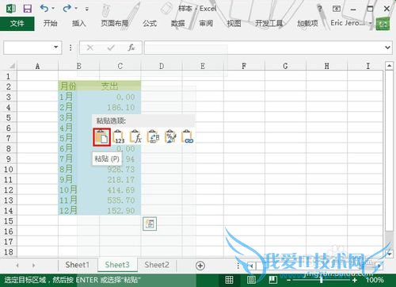Screen dimensions: 396x287
Task: Click inside the formula bar input
Action: click(x=263, y=48)
